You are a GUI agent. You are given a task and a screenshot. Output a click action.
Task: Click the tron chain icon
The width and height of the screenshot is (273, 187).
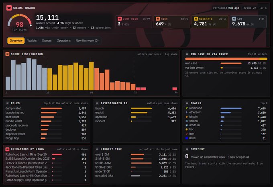pos(187,134)
